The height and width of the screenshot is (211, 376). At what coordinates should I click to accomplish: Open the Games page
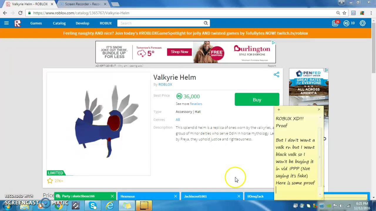tap(36, 23)
